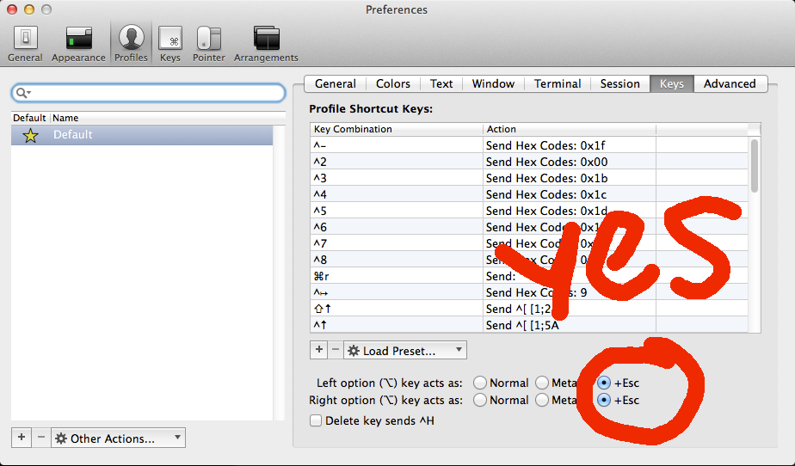Select the control-up-arrow key combination row

[x=529, y=325]
